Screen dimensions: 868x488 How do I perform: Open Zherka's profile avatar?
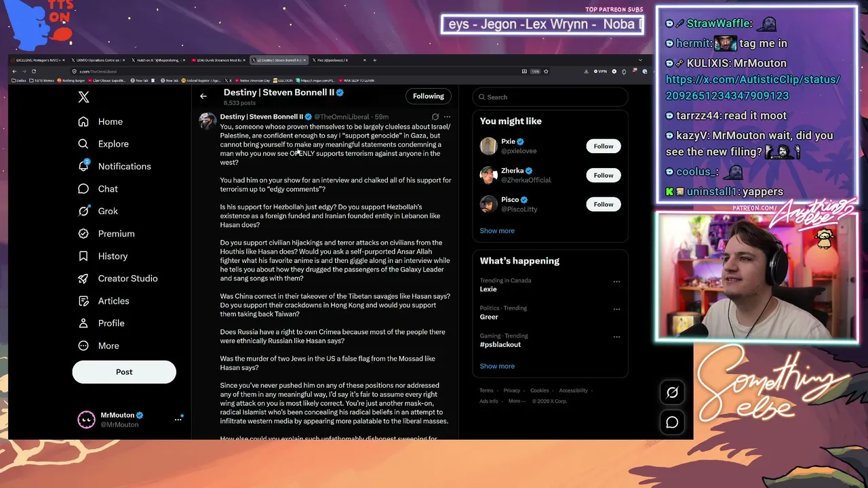tap(488, 175)
